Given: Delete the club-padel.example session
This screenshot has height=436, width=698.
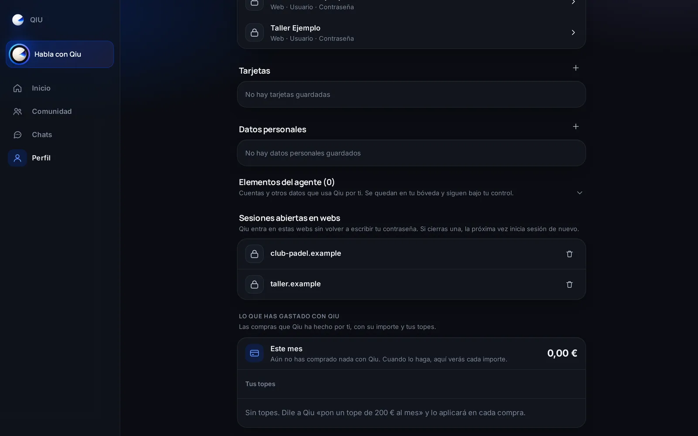Looking at the screenshot, I should [569, 254].
